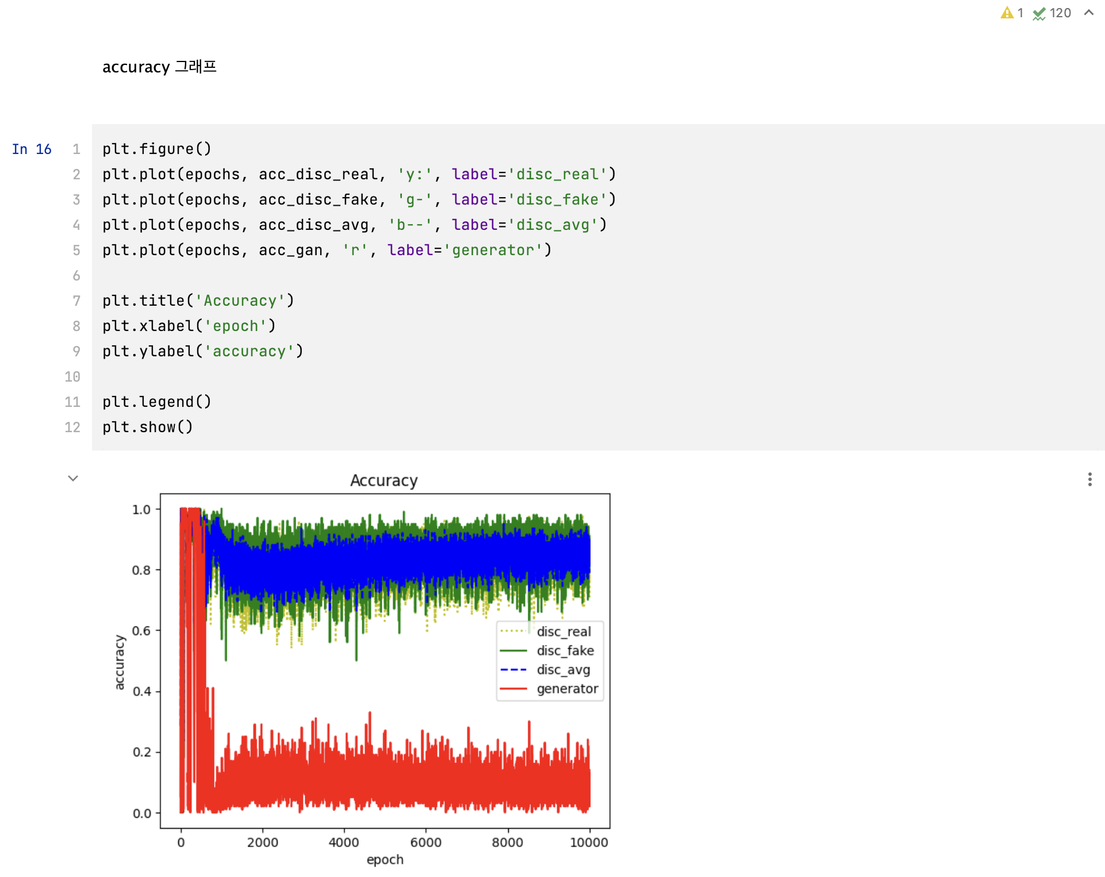1105x877 pixels.
Task: Place cursor in the plt.figure() line
Action: 156,149
